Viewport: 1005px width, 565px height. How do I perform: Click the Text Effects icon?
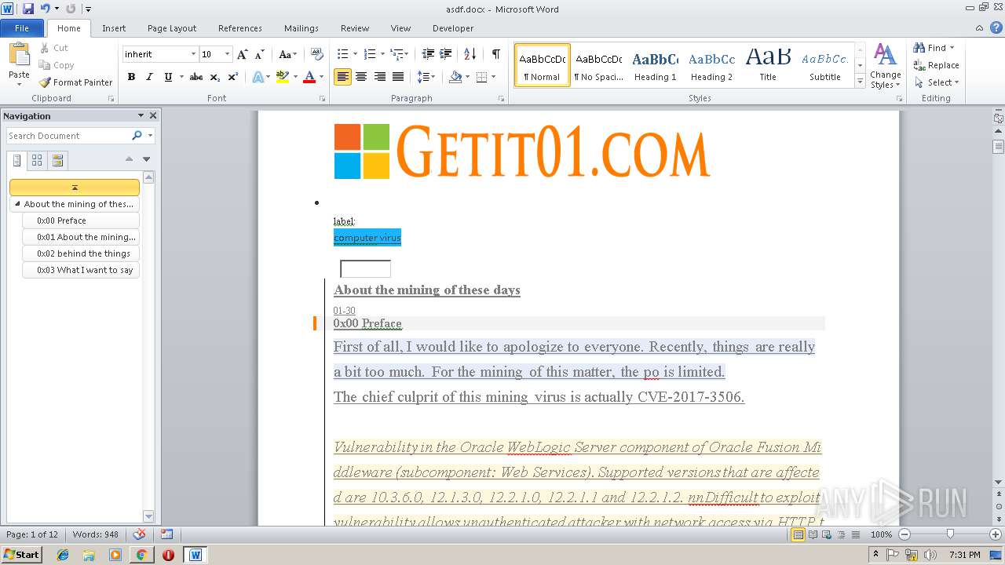(258, 77)
